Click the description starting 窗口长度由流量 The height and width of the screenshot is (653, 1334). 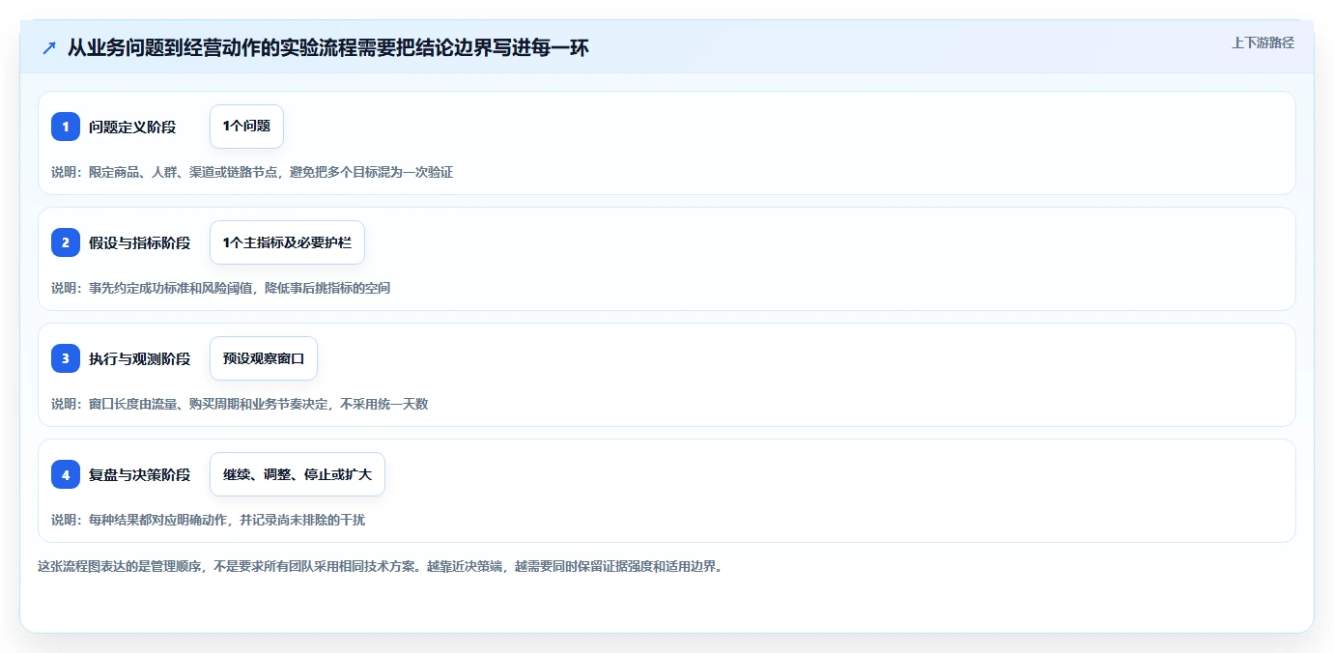(x=240, y=404)
